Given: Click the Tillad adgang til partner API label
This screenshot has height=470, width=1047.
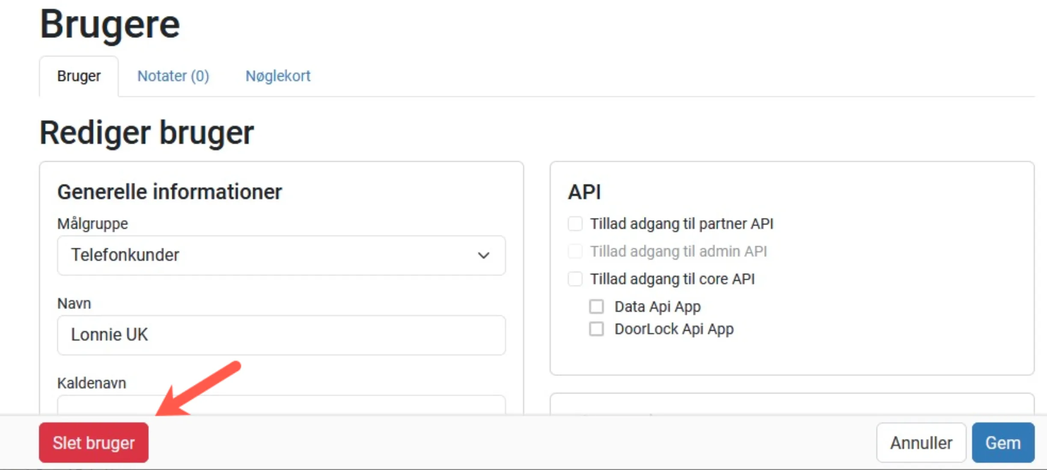Looking at the screenshot, I should coord(681,223).
